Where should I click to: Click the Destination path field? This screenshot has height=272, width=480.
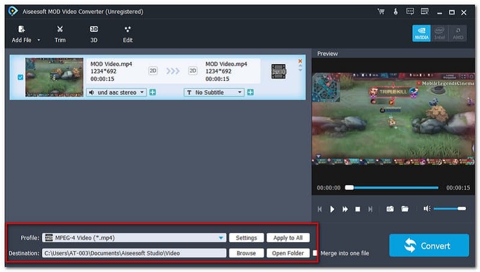pyautogui.click(x=134, y=253)
